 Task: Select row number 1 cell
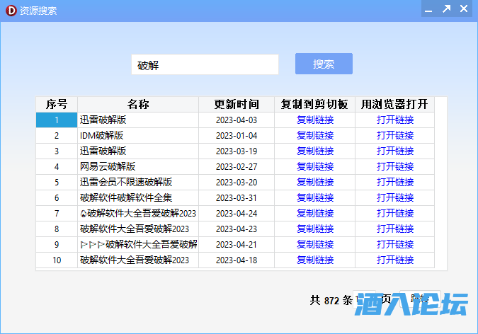[x=57, y=120]
